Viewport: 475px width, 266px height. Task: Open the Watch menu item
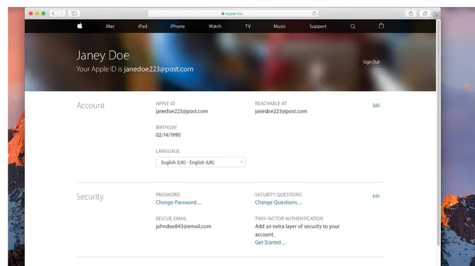[x=215, y=27]
